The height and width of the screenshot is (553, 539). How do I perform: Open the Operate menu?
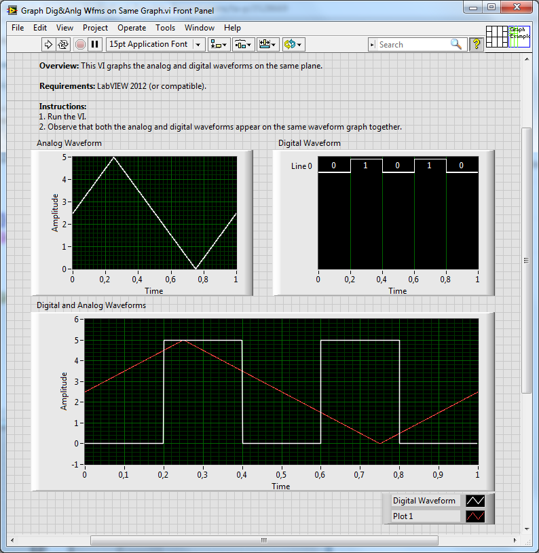tap(132, 28)
